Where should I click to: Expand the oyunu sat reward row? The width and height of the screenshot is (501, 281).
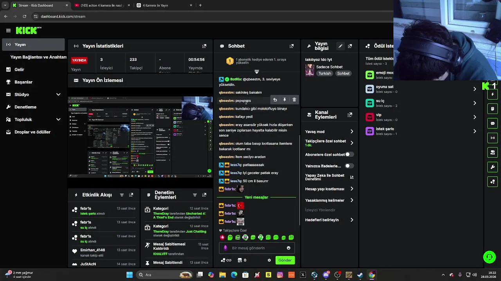click(x=475, y=89)
